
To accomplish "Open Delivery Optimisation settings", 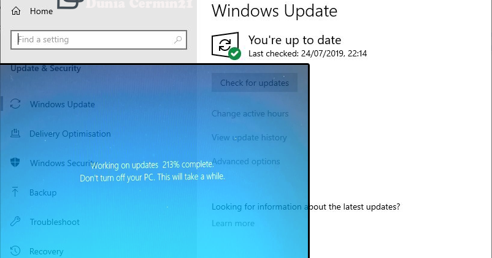I will (x=70, y=134).
